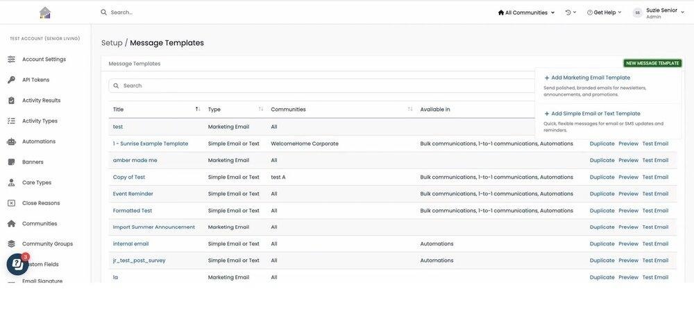Image resolution: width=694 pixels, height=325 pixels.
Task: Open Banners in sidebar
Action: click(x=33, y=162)
